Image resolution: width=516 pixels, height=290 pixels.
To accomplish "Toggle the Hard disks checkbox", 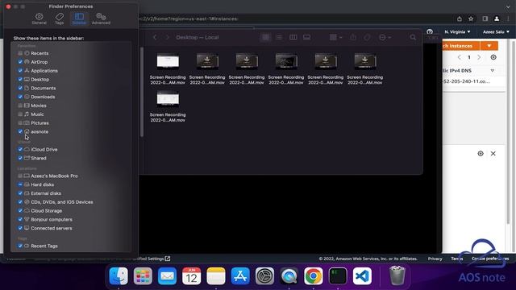I will pyautogui.click(x=20, y=184).
